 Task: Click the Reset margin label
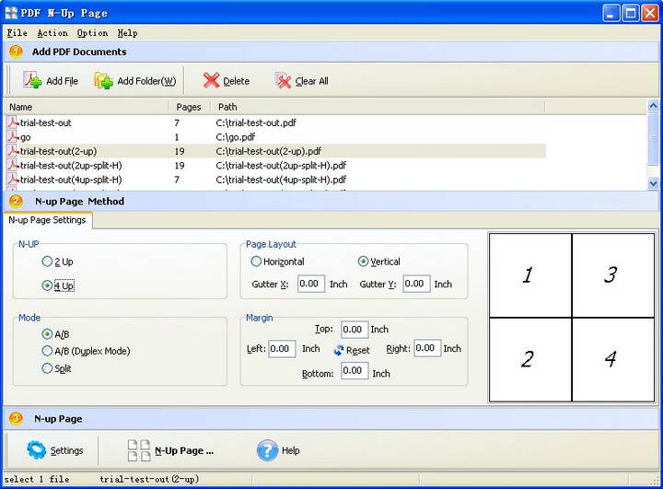pos(357,350)
